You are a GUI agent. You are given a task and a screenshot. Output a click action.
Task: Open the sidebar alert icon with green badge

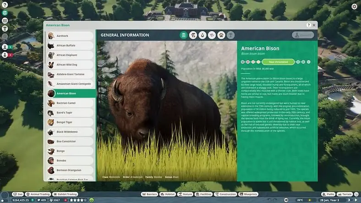pyautogui.click(x=5, y=47)
